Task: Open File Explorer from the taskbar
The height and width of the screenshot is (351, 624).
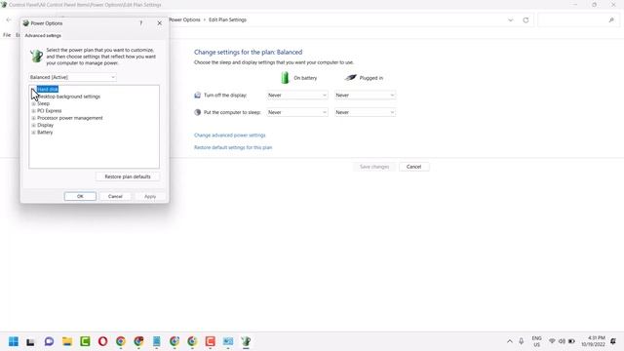Action: [x=67, y=341]
